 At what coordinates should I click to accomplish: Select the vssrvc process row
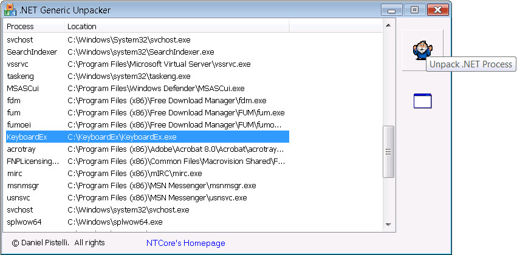(148, 64)
